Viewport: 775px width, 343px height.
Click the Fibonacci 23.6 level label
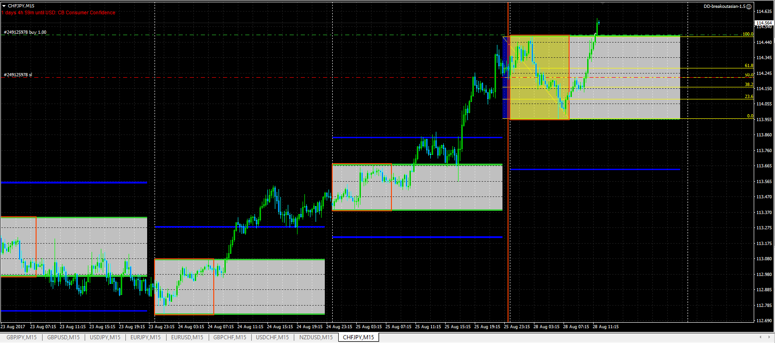(749, 97)
